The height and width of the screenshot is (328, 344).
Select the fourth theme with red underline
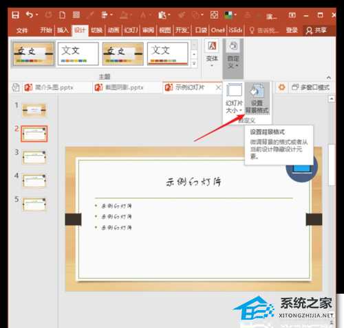168,54
